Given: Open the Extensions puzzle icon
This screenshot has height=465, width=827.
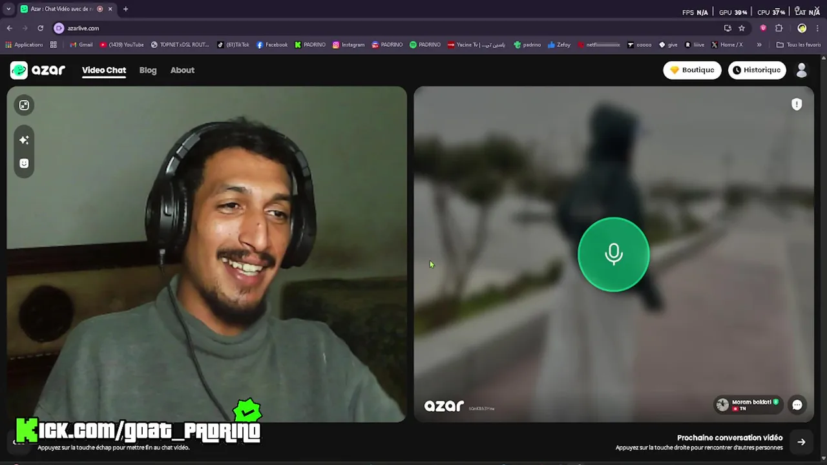Looking at the screenshot, I should tap(779, 28).
